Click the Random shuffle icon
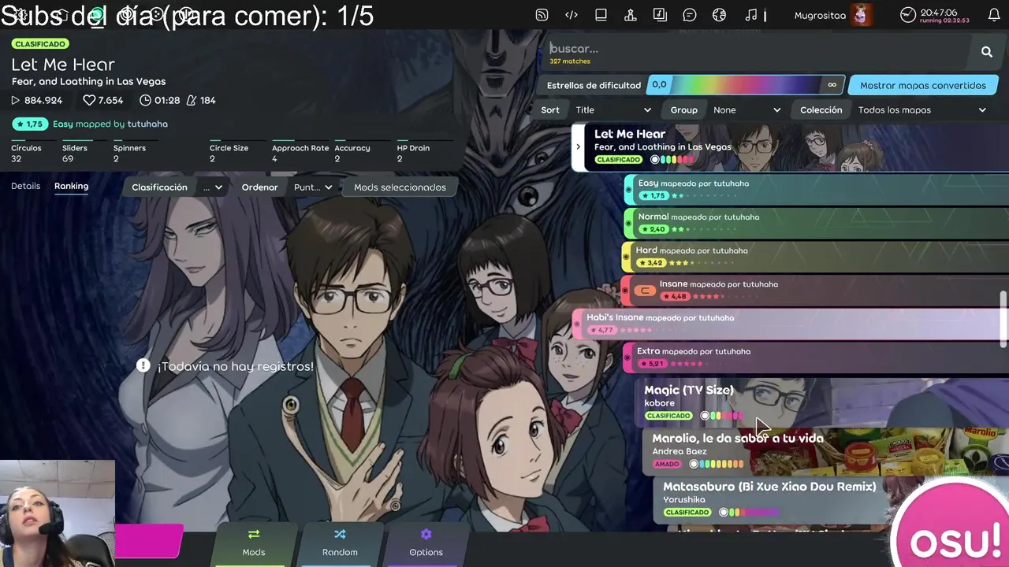The height and width of the screenshot is (567, 1009). click(340, 534)
